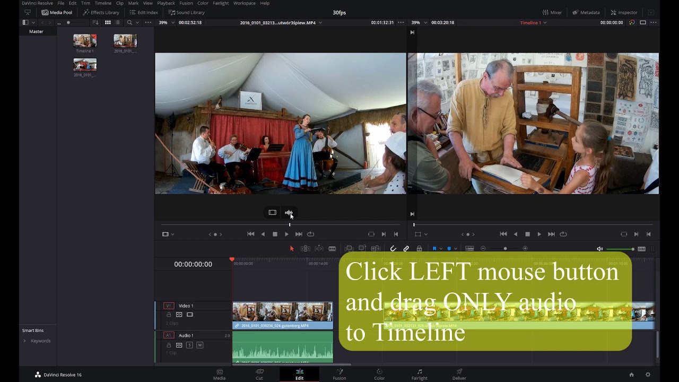This screenshot has height=382, width=679.
Task: Select the Timeline 1 thumbnail in media pool
Action: 85,41
